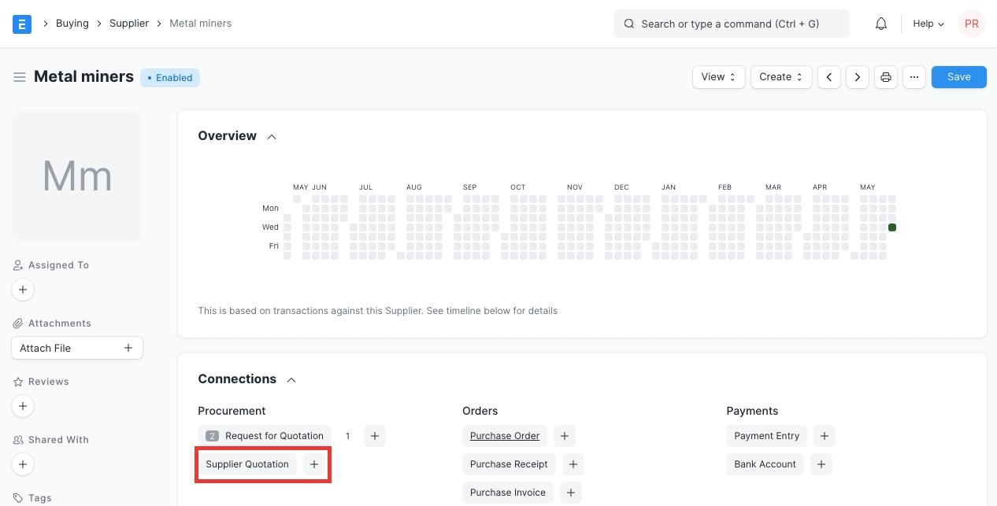Image resolution: width=997 pixels, height=506 pixels.
Task: Click the search command bar
Action: [731, 24]
